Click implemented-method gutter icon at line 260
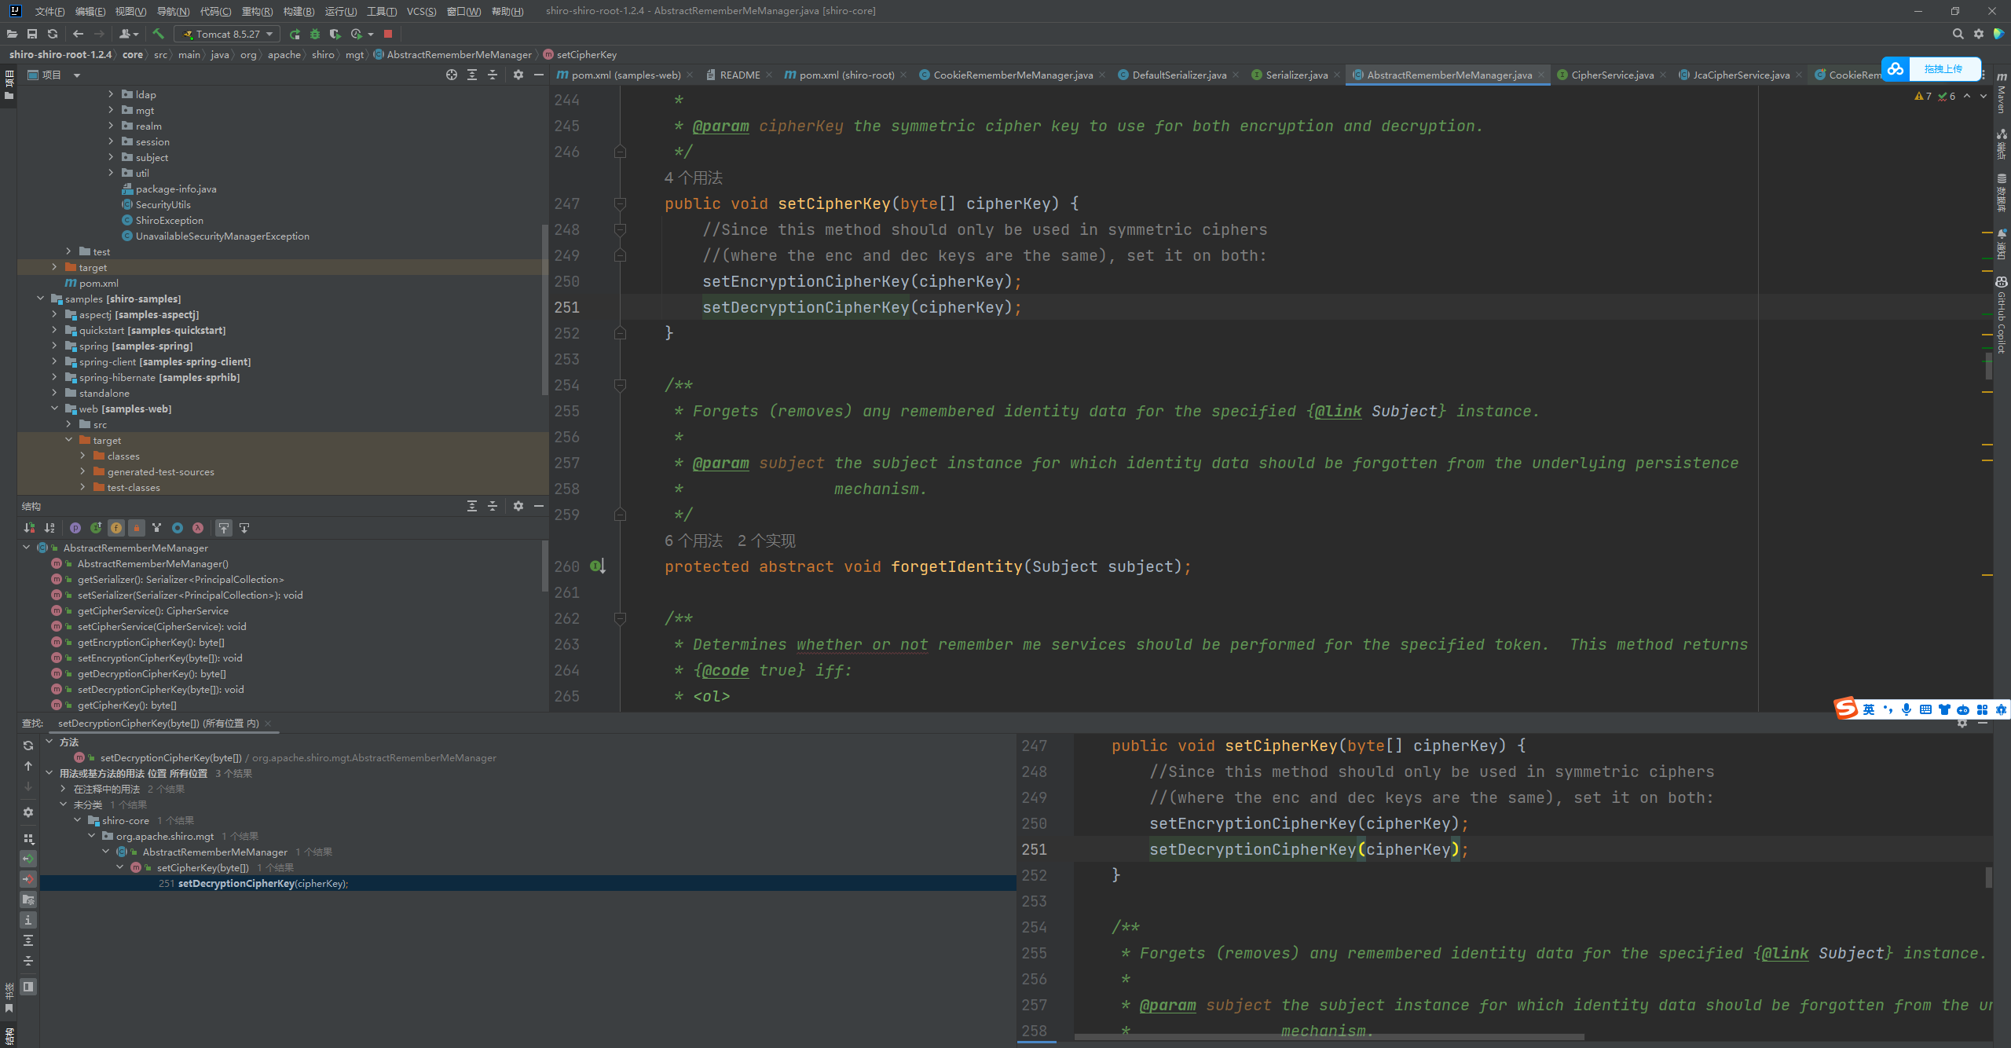Image resolution: width=2011 pixels, height=1048 pixels. (598, 566)
